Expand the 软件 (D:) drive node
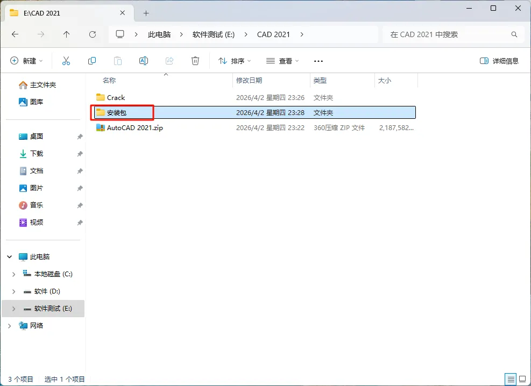Image resolution: width=531 pixels, height=386 pixels. click(13, 291)
